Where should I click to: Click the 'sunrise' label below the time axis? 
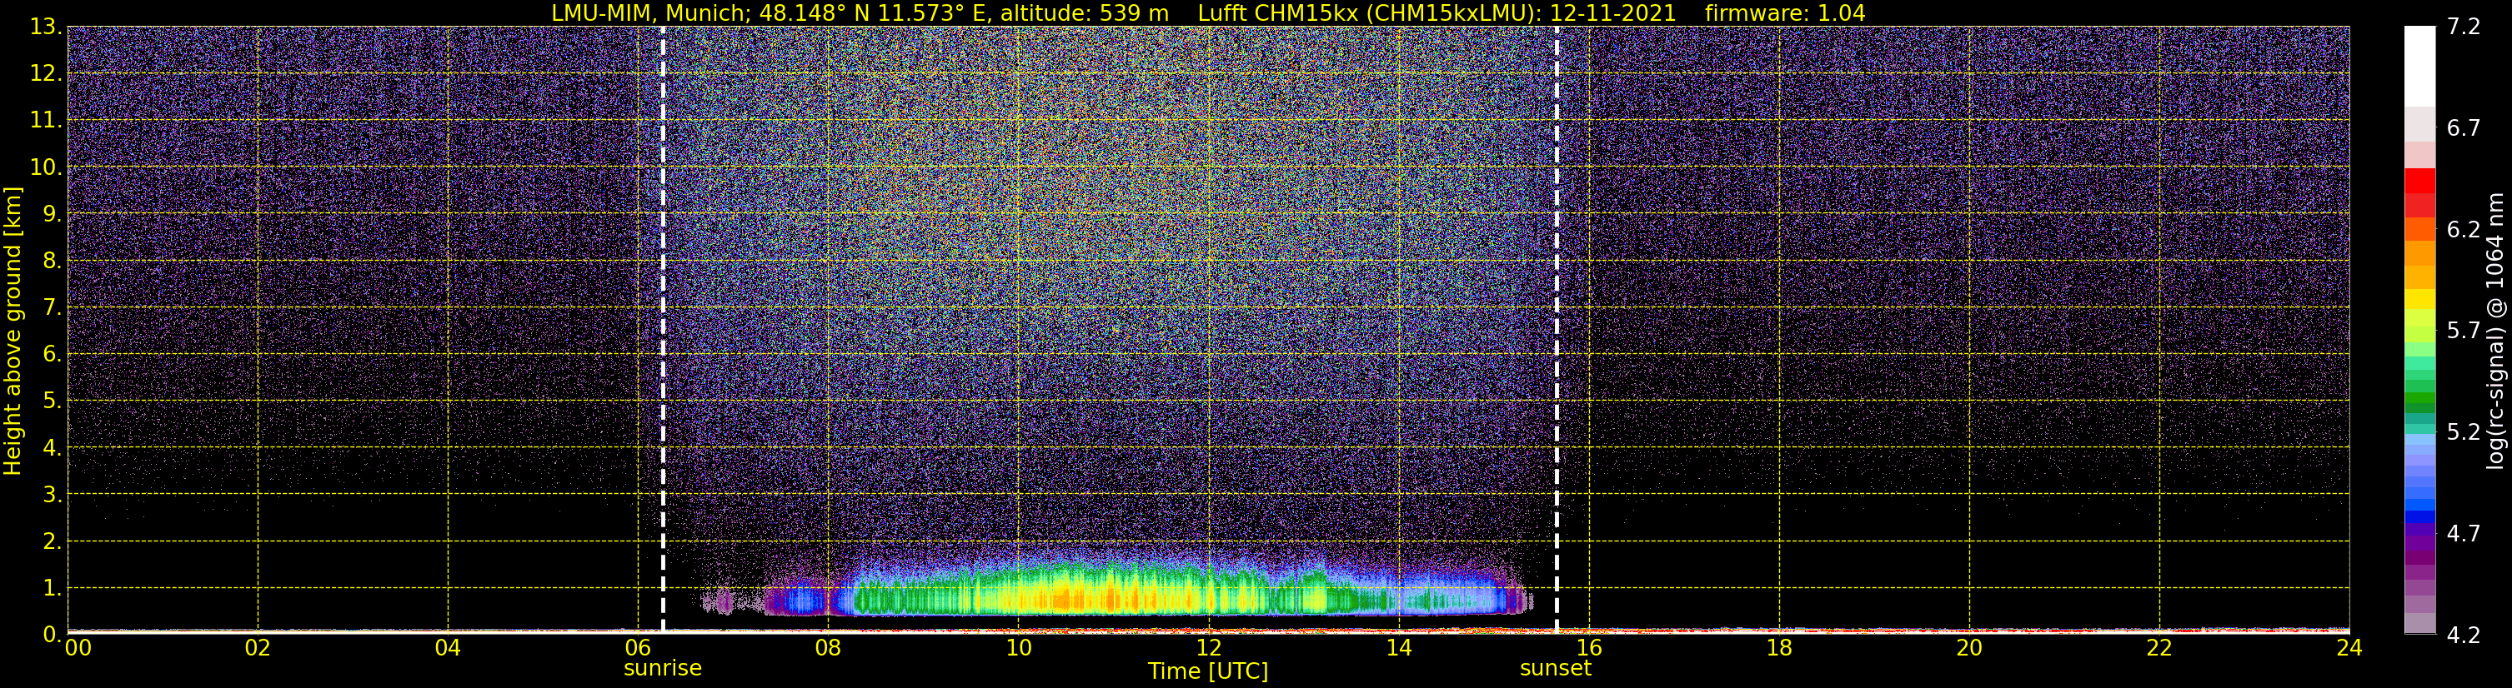(x=663, y=669)
